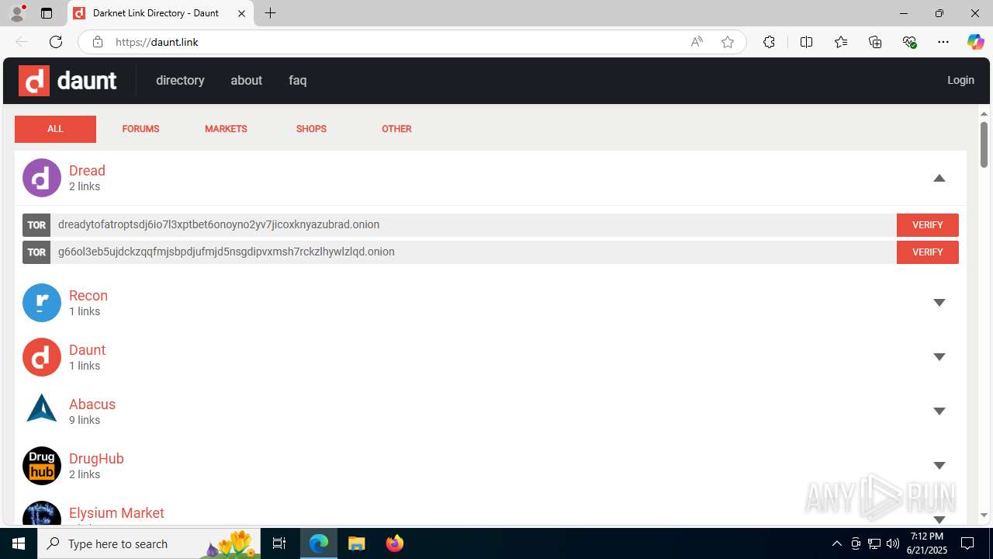Open File Explorer from the taskbar

[356, 543]
